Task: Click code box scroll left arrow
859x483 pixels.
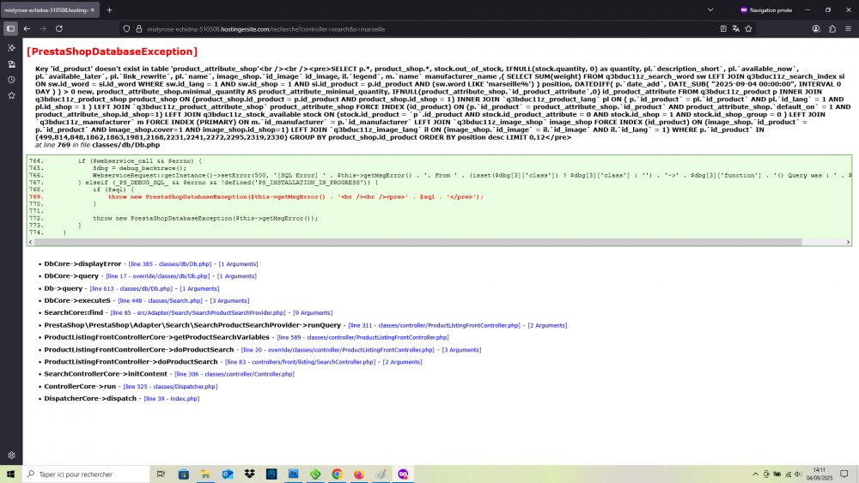Action: coord(30,242)
